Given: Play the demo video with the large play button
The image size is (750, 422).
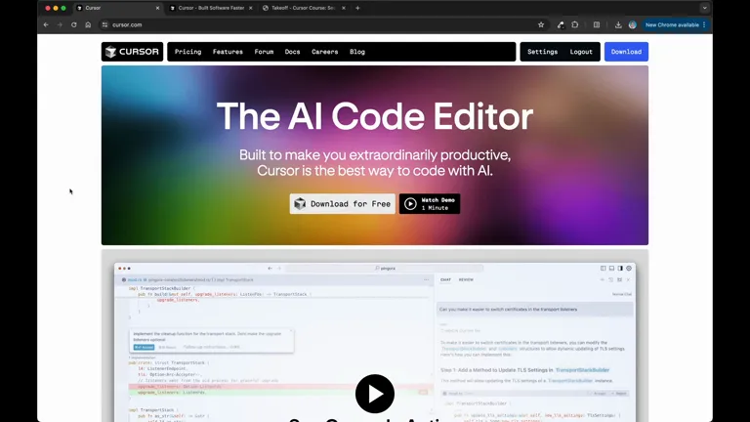Looking at the screenshot, I should point(375,394).
